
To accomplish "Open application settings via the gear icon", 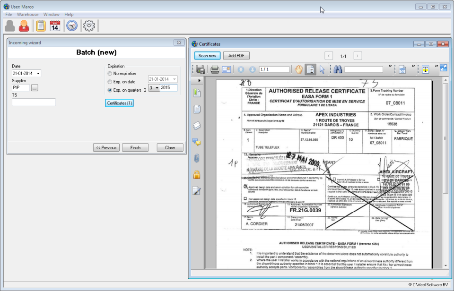I will point(88,26).
